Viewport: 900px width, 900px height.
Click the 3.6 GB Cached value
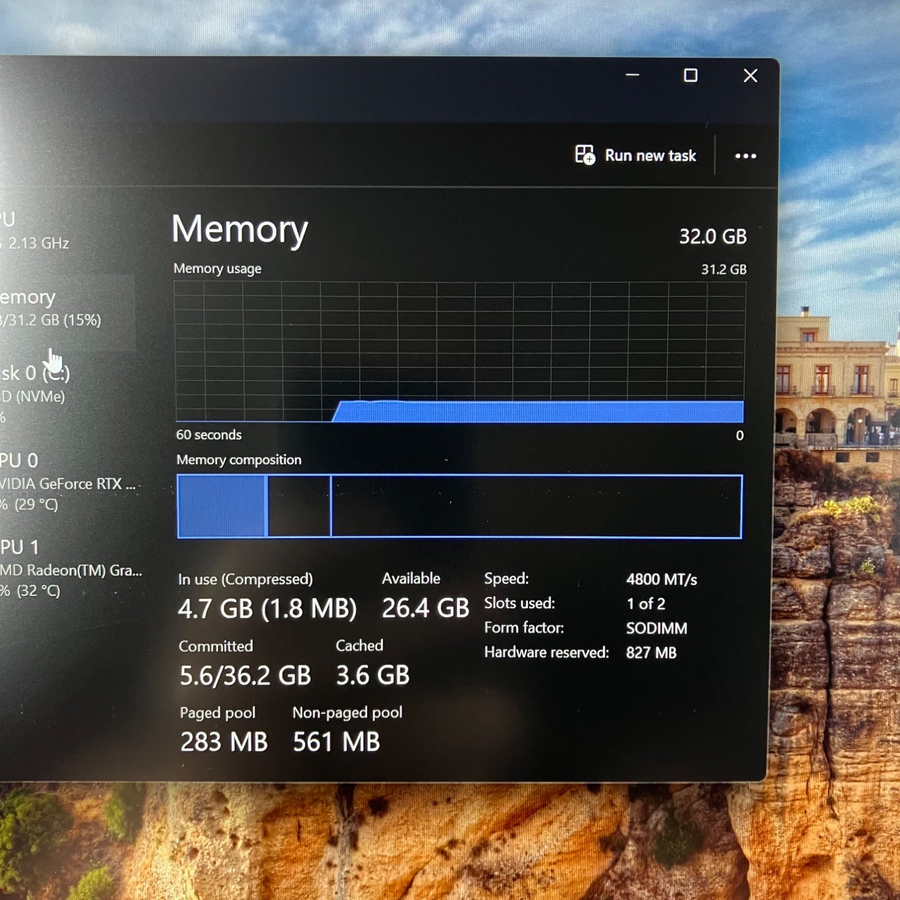coord(373,675)
